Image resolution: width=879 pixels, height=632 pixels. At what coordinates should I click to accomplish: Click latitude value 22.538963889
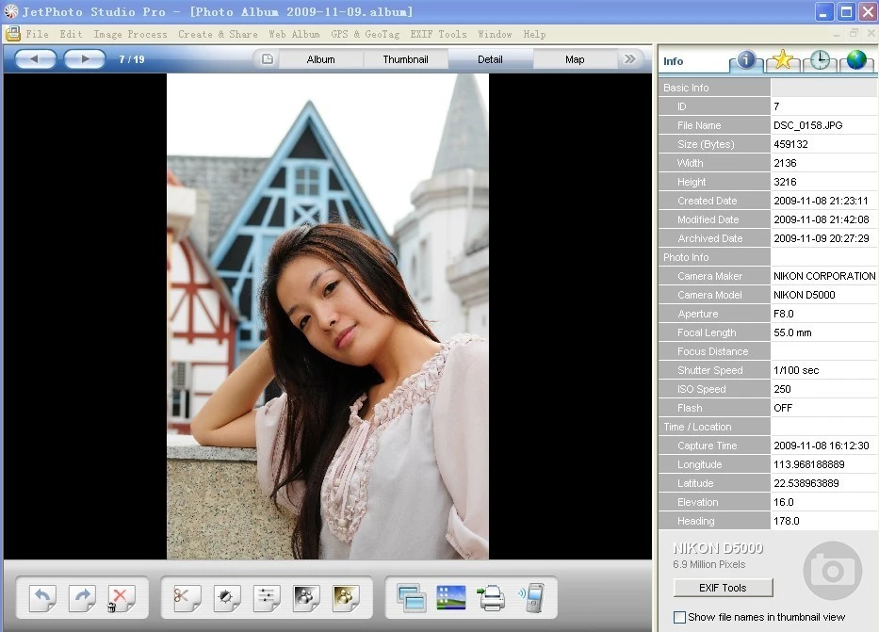(806, 483)
